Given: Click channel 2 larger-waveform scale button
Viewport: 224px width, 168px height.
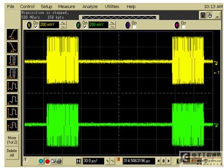Looking at the screenshot, I should pyautogui.click(x=112, y=23).
